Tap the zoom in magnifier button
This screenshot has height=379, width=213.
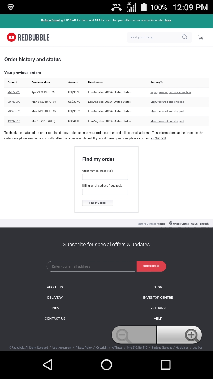[x=180, y=335]
